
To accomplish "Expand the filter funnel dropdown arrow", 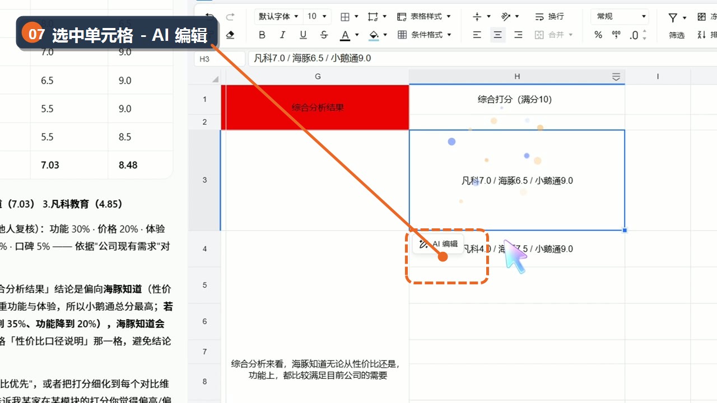I will tap(685, 17).
